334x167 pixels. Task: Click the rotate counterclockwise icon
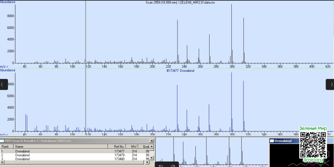(161, 166)
